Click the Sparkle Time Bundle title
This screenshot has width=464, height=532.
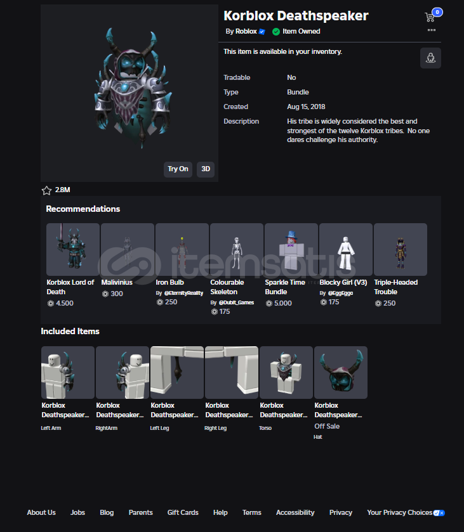285,287
